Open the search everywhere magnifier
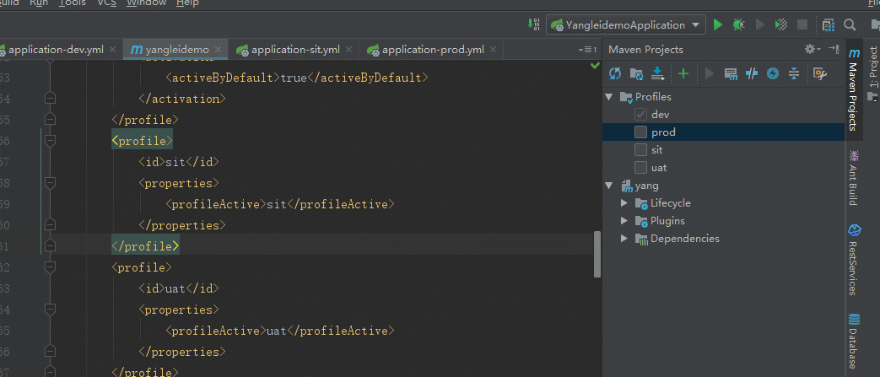880x377 pixels. [x=850, y=24]
